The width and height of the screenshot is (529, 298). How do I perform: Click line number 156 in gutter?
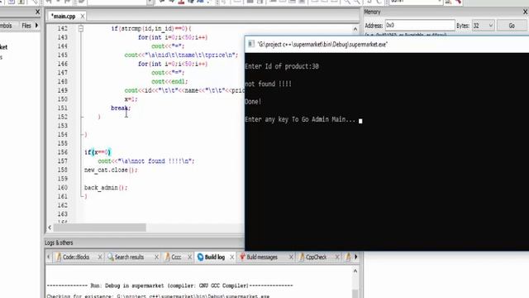click(63, 152)
